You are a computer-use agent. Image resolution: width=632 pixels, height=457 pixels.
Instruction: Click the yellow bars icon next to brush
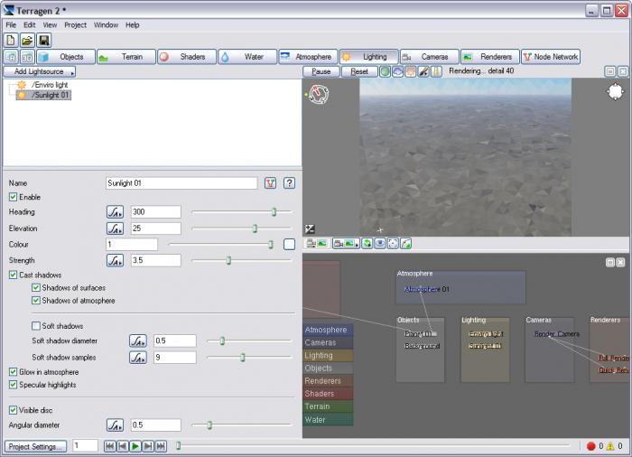[436, 71]
